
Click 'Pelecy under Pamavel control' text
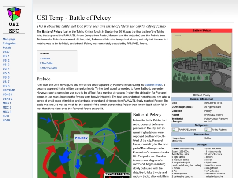pyautogui.click(x=216, y=120)
